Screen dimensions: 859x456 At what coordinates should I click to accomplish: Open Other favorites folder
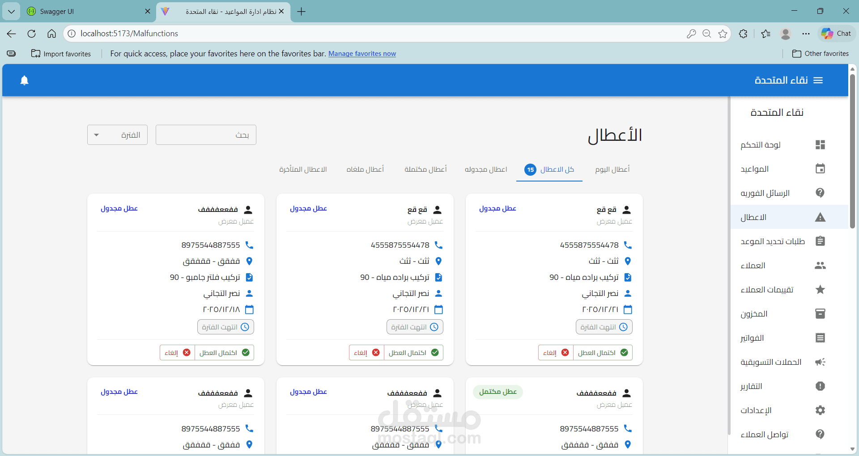[821, 54]
